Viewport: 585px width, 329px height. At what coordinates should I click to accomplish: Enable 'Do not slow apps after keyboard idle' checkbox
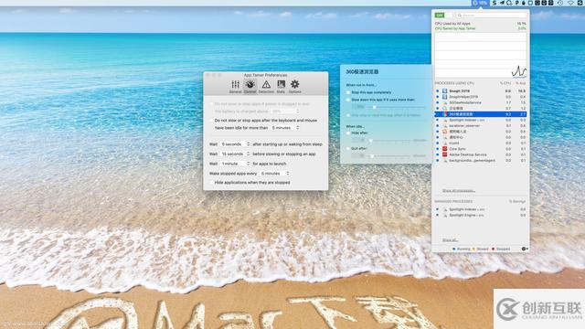[x=211, y=121]
